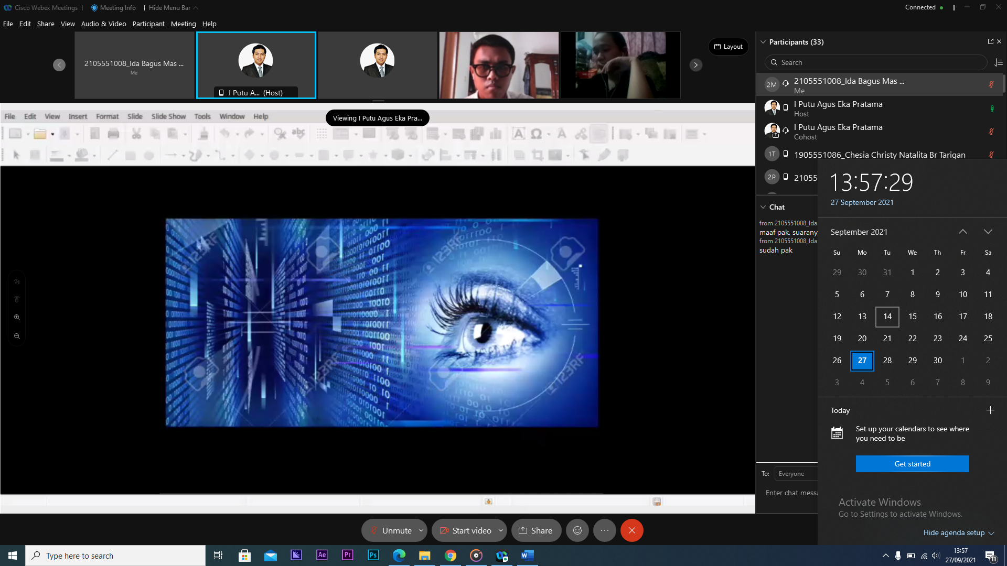Screen dimensions: 1007x566
Task: Close the Participants panel
Action: [x=999, y=41]
